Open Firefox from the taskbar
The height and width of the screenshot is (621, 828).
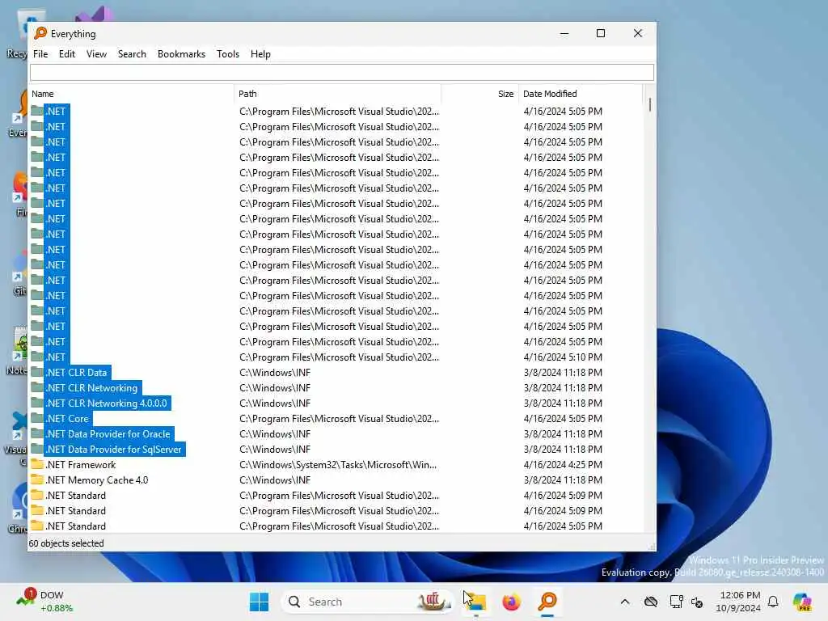pyautogui.click(x=511, y=602)
